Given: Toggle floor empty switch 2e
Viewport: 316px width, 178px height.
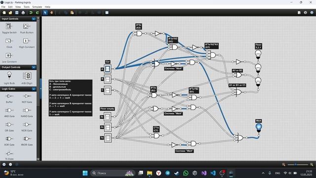Looking at the screenshot, I should point(108,127).
